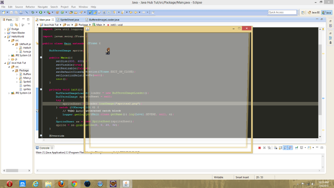Select the Package node under Java Hub Tut
This screenshot has height=188, width=334.
24,70
